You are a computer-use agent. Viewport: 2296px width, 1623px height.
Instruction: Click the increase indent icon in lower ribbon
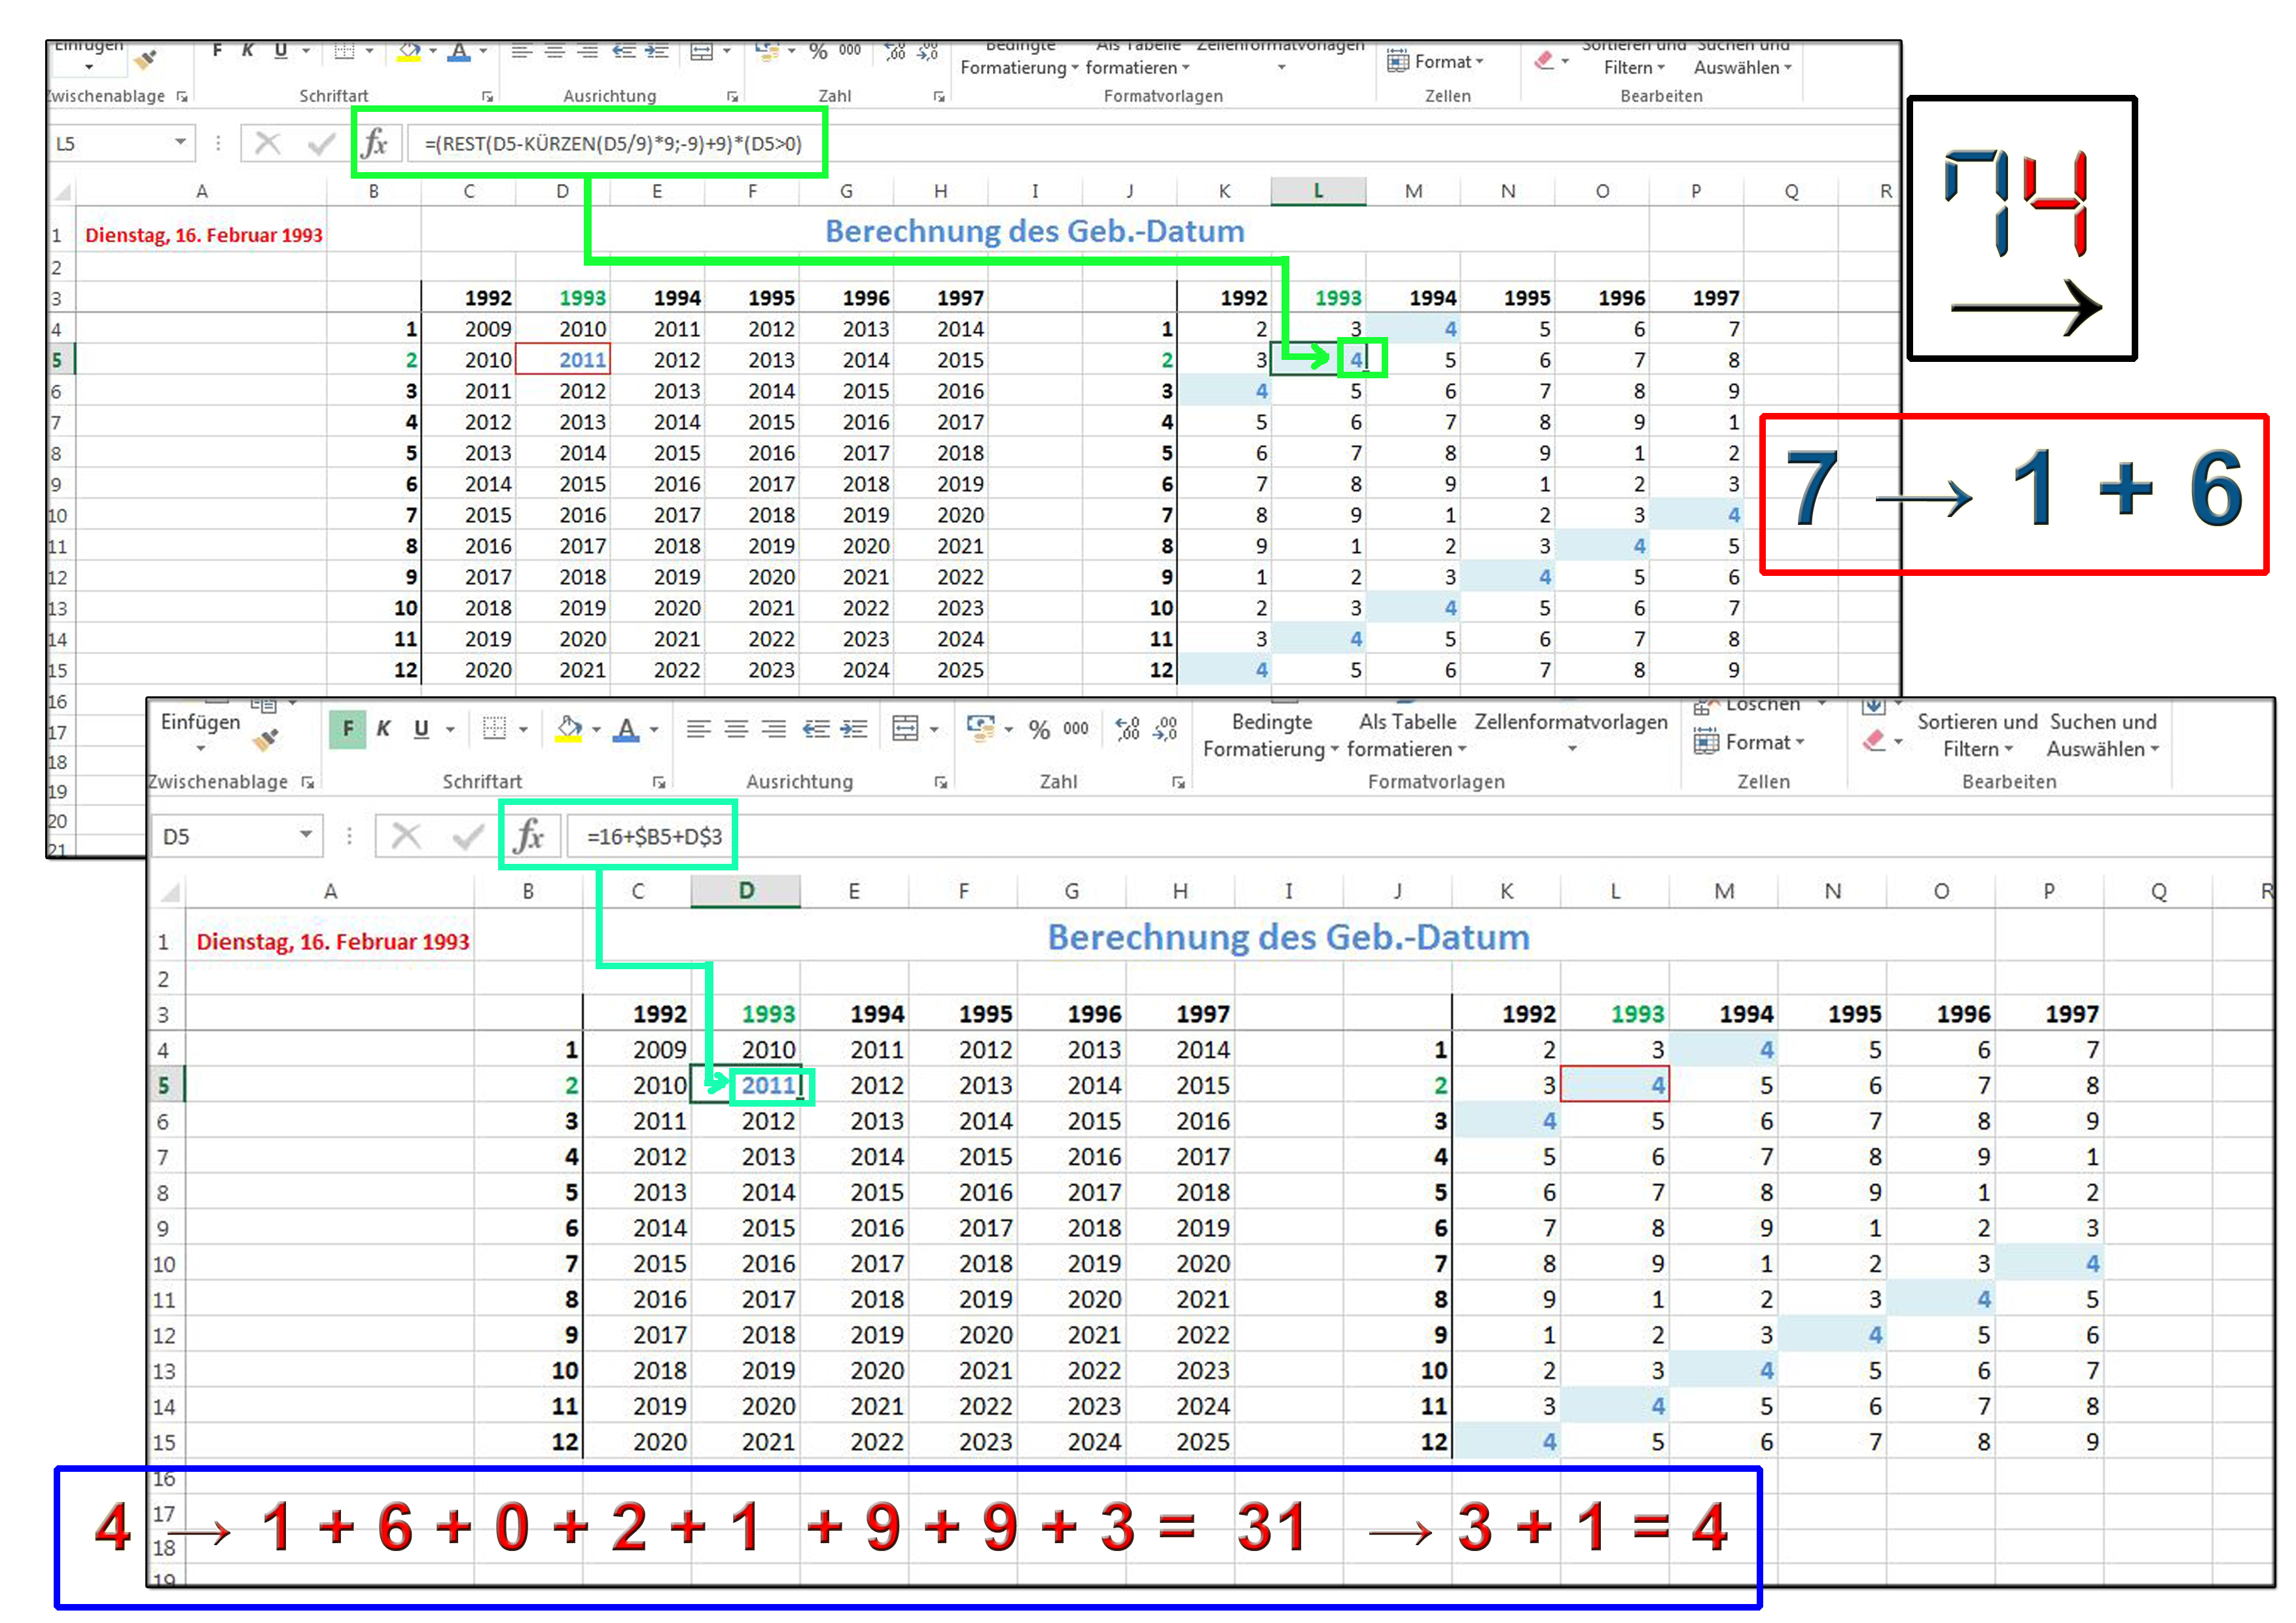coord(853,729)
